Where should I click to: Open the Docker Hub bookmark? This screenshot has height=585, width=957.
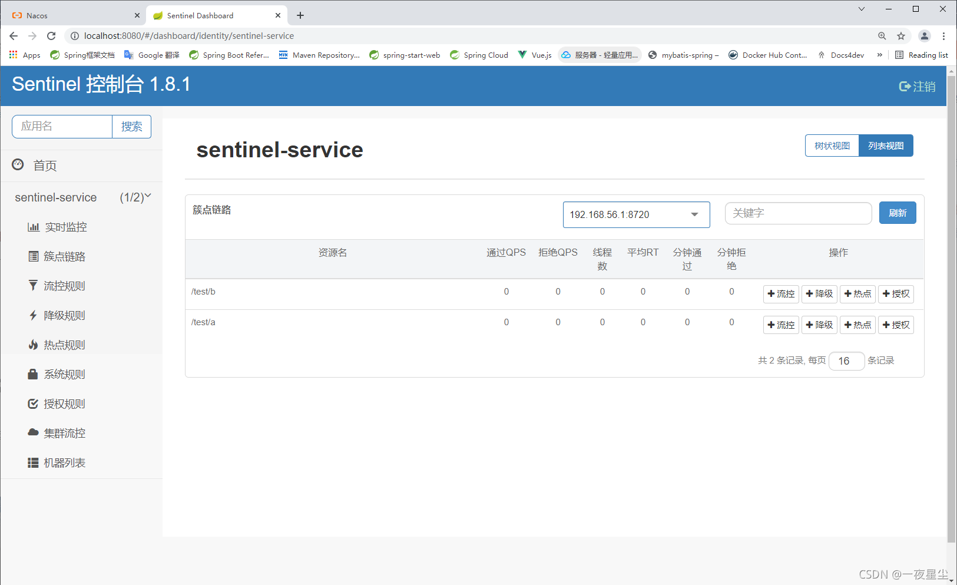[768, 55]
